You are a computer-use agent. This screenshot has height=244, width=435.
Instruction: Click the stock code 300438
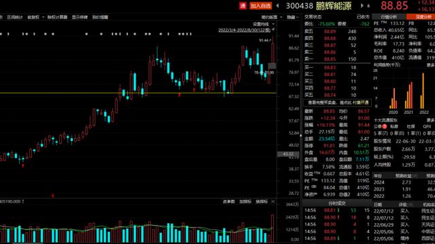[x=299, y=5]
